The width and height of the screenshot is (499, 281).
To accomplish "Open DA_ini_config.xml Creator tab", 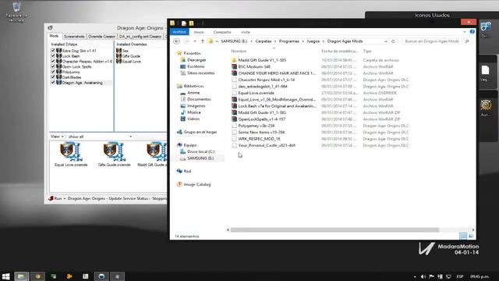I will 140,37.
